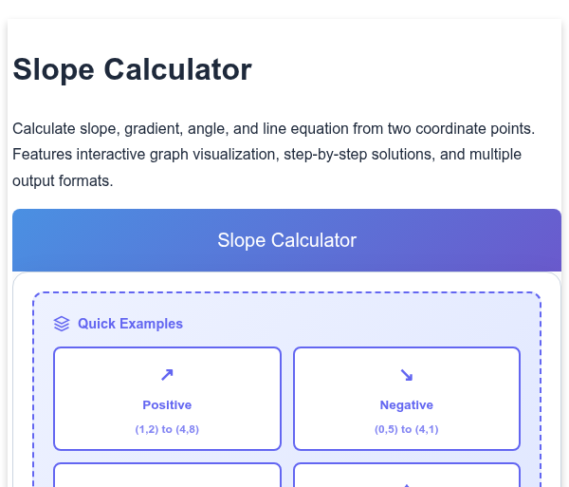569x487 pixels.
Task: Click the icon tip peeking below Negative card
Action: pos(407,485)
